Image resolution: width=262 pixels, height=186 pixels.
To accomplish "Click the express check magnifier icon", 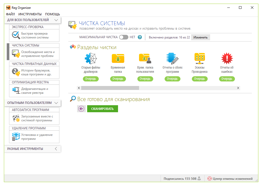I will pyautogui.click(x=16, y=35).
